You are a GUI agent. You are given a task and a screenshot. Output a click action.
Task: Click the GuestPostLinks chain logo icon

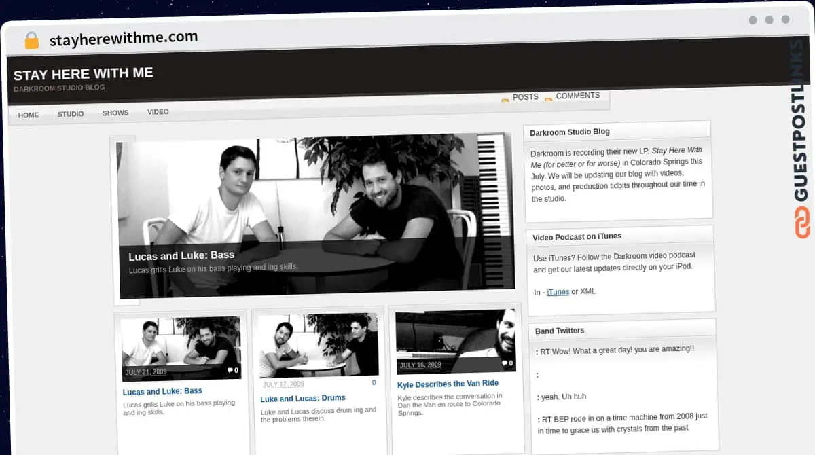(x=803, y=223)
